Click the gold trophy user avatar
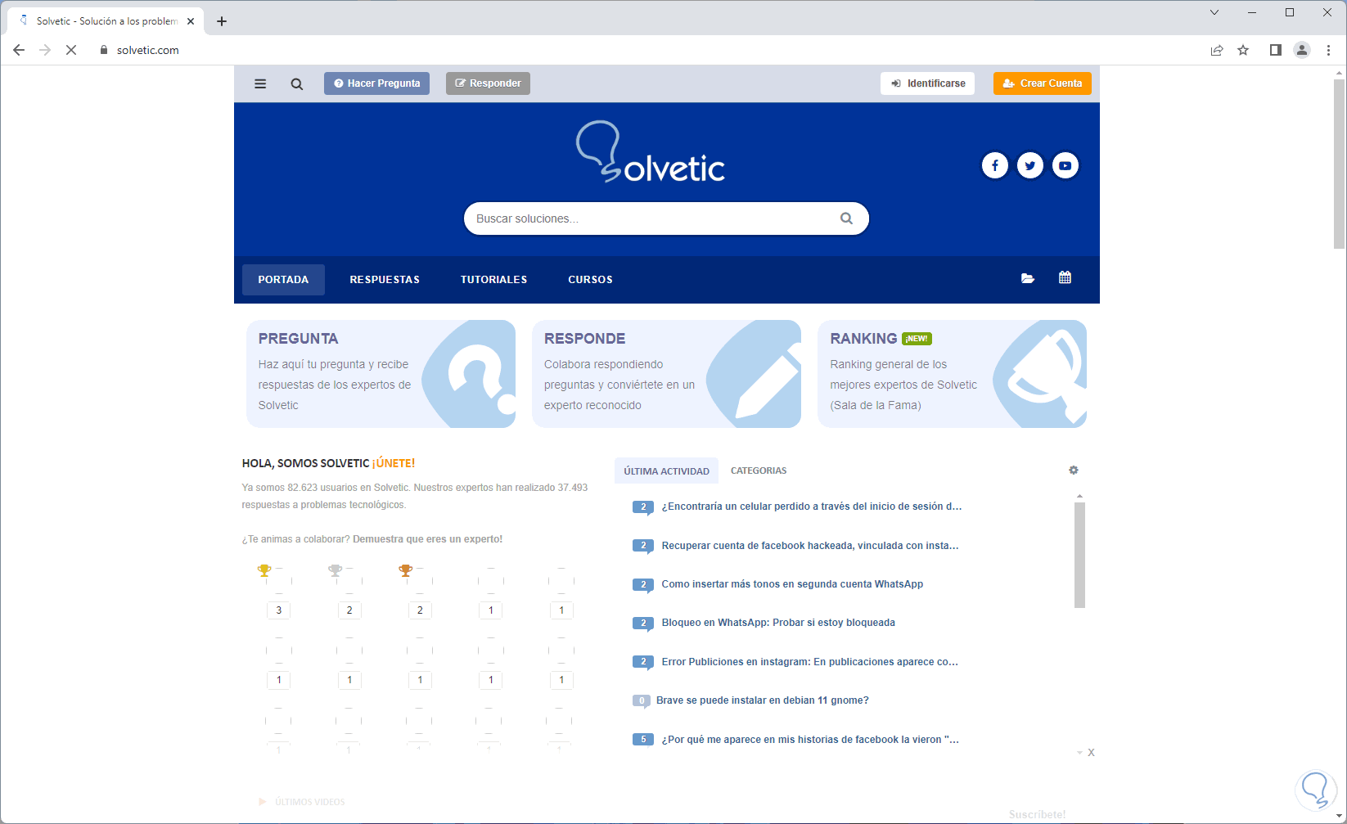This screenshot has width=1347, height=824. coord(279,580)
